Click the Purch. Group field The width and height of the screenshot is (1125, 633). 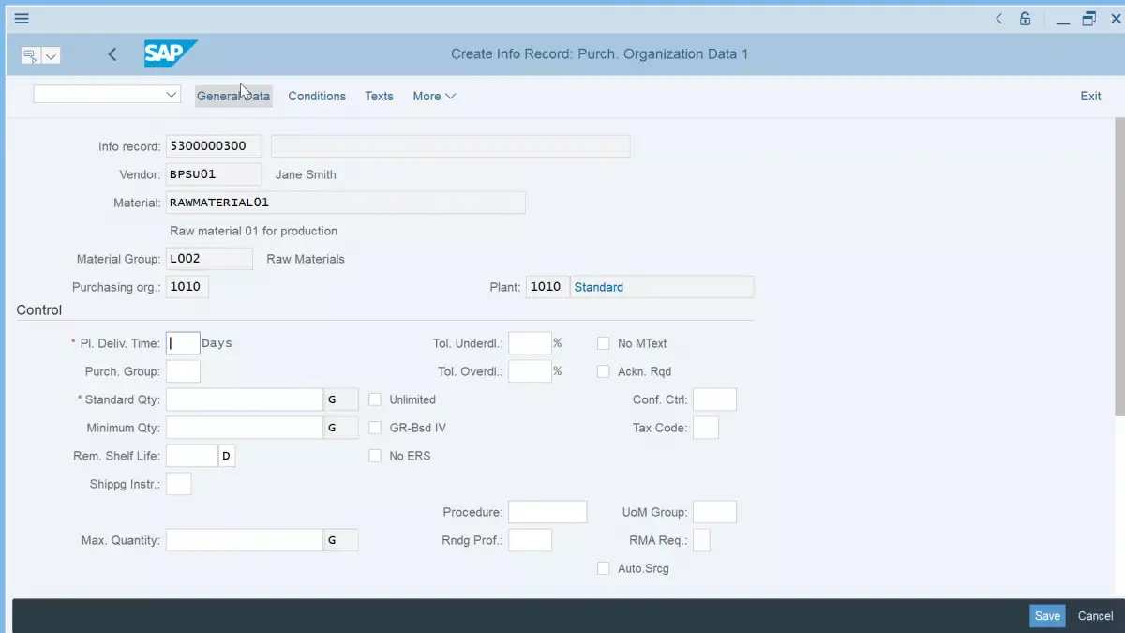tap(183, 371)
